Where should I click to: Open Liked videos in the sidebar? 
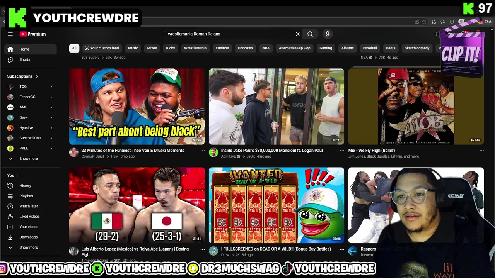tap(31, 217)
